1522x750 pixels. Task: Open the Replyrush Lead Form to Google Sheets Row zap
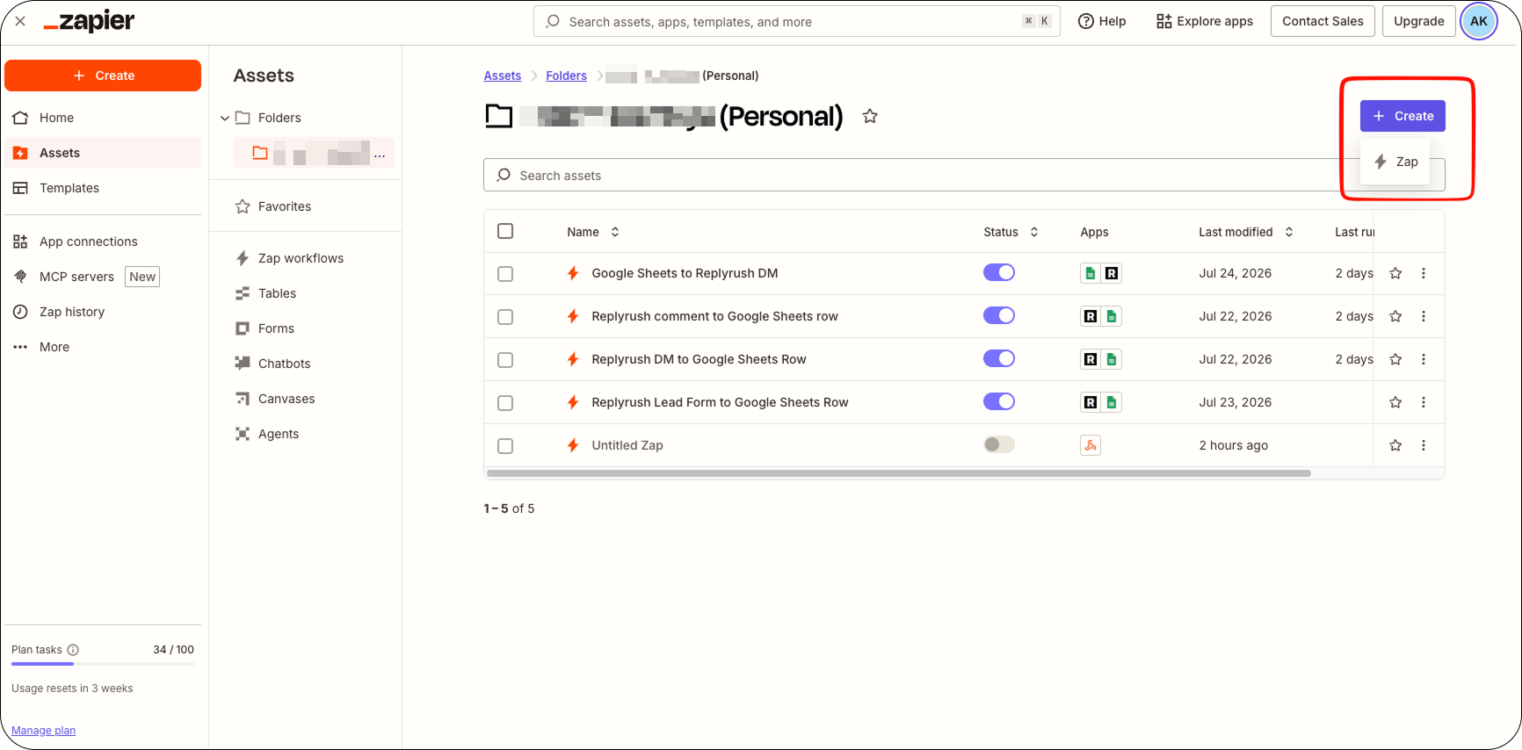[720, 402]
